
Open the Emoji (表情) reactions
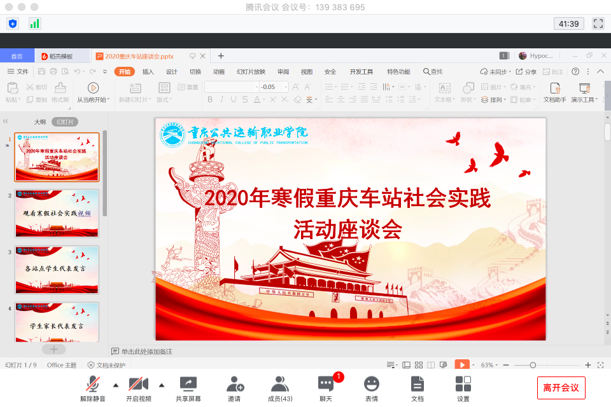(x=372, y=388)
